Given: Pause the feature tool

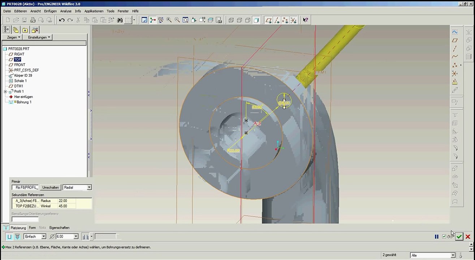Looking at the screenshot, I should (x=437, y=237).
